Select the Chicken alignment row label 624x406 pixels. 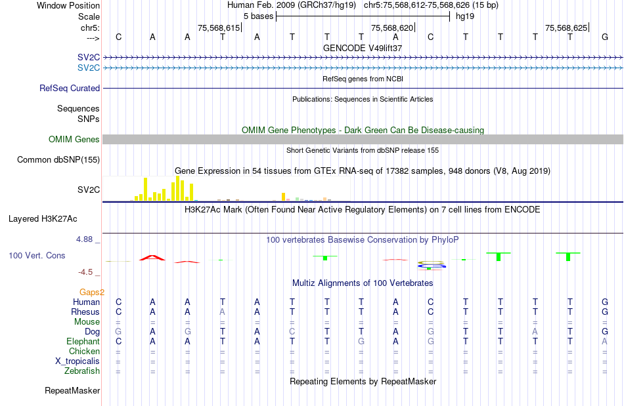(x=84, y=351)
